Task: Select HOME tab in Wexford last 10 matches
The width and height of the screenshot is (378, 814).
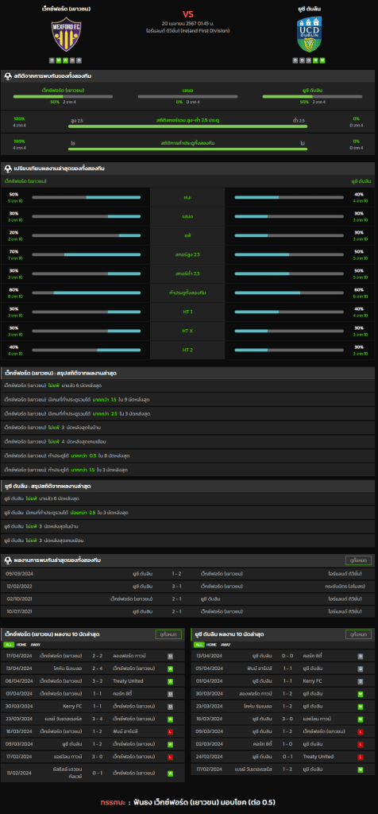Action: (x=21, y=644)
